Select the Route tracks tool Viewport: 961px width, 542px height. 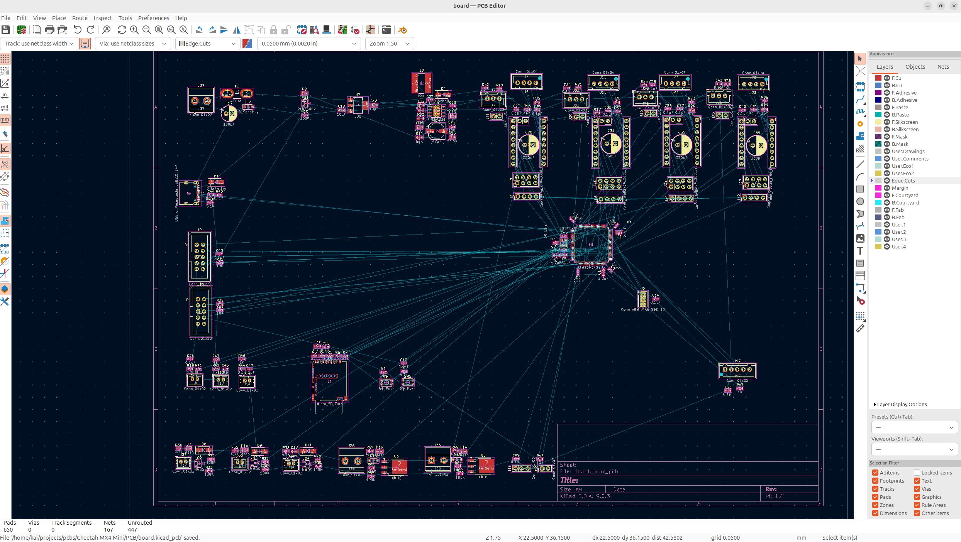[860, 99]
